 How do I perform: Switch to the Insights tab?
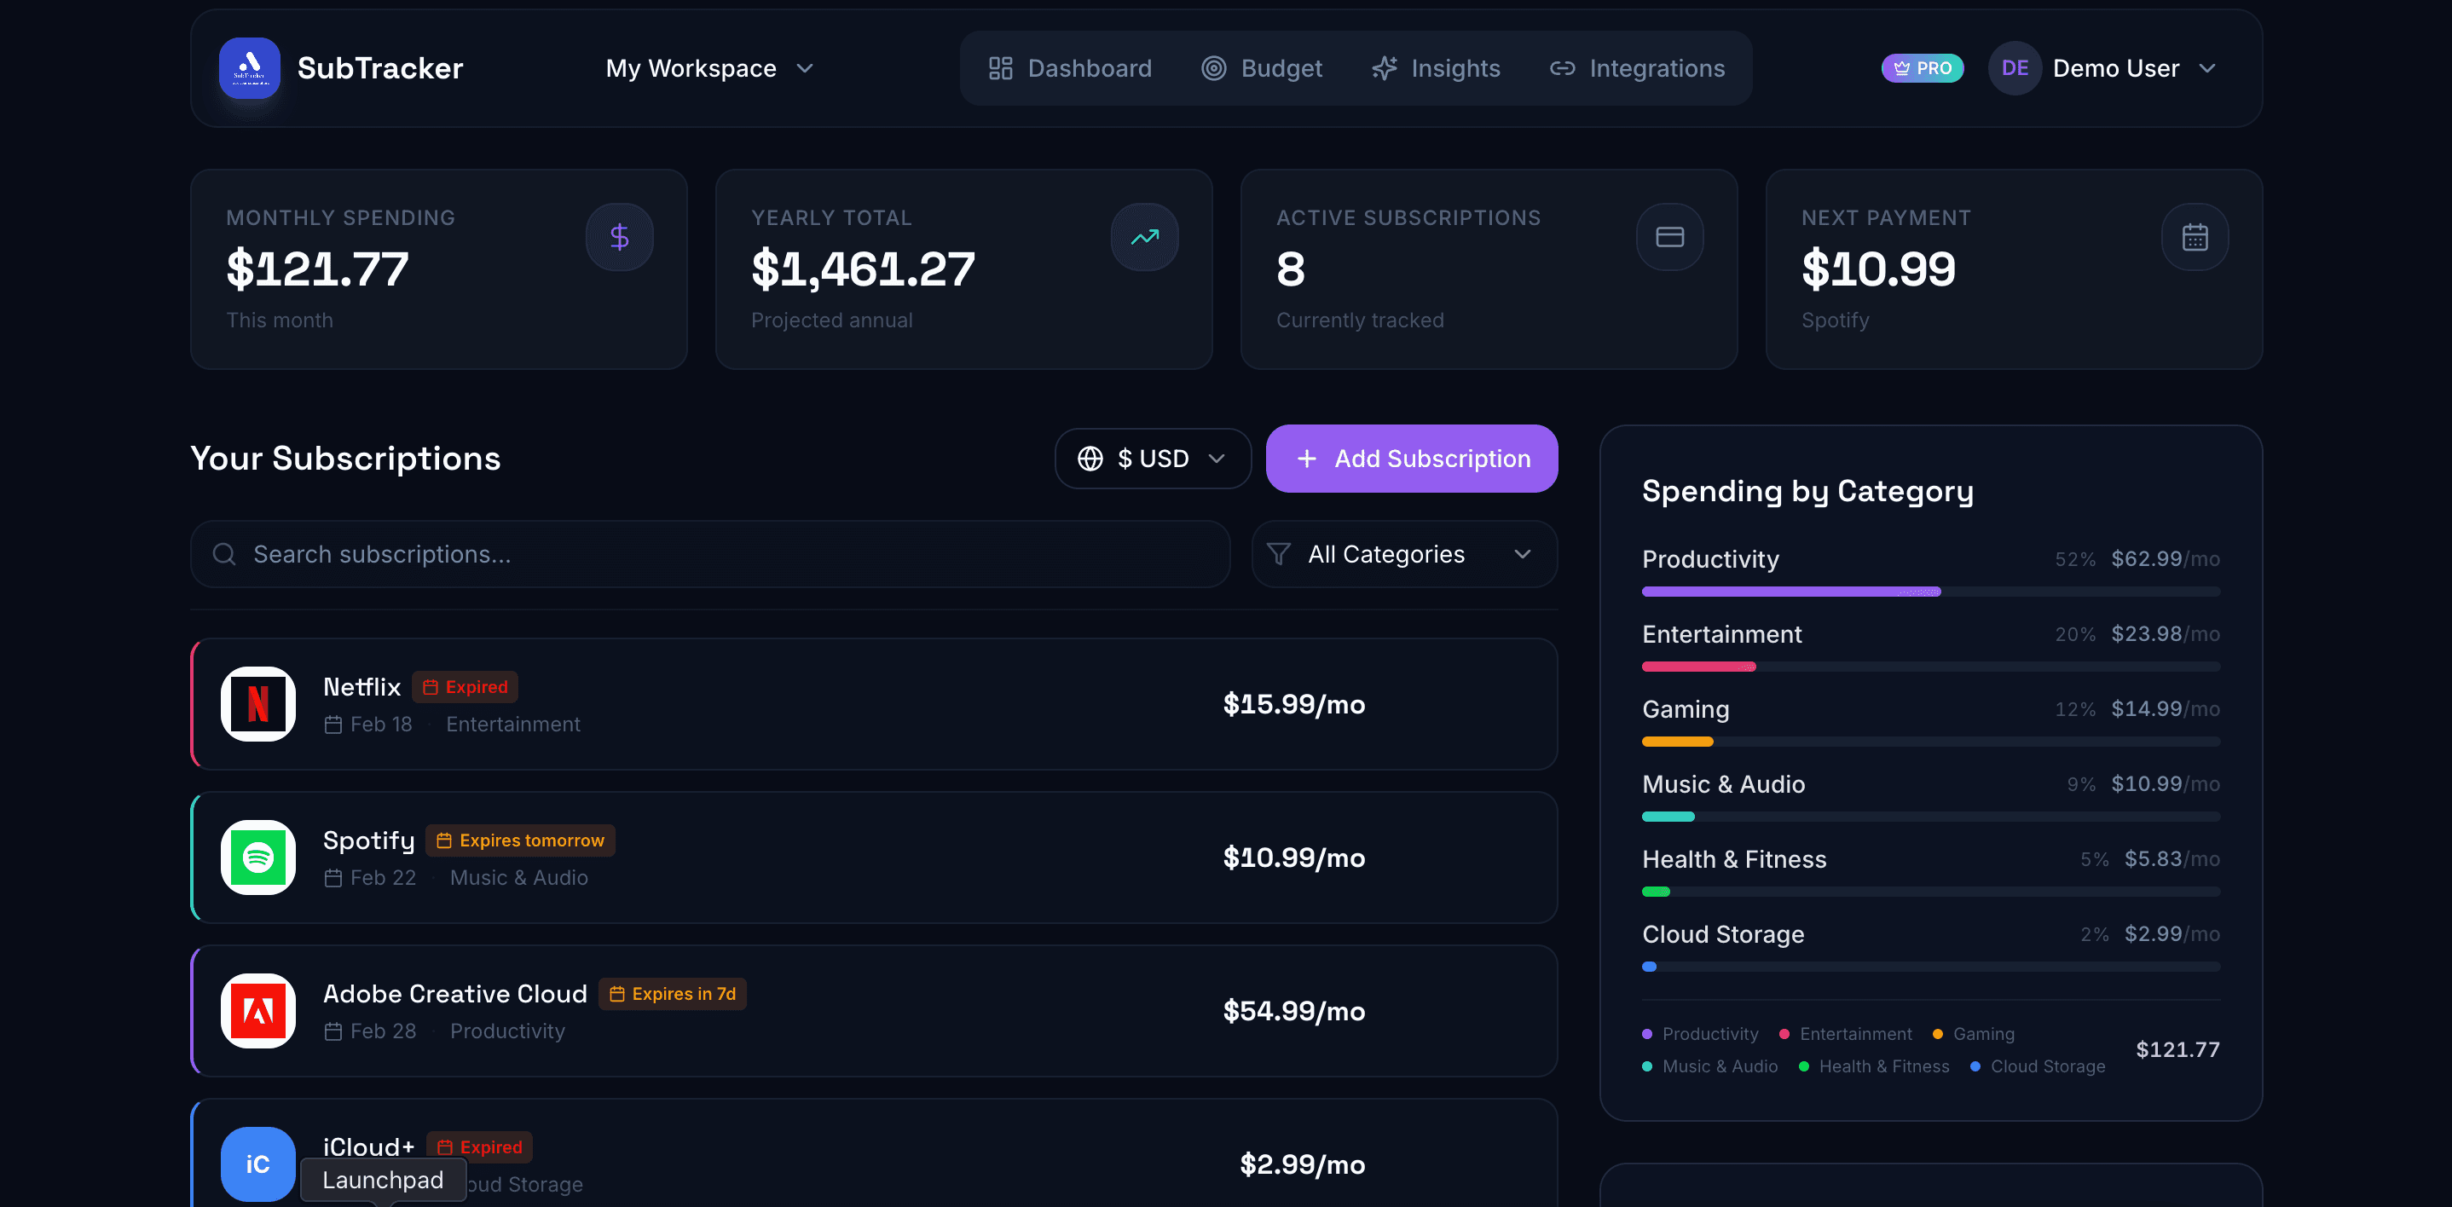coord(1437,67)
